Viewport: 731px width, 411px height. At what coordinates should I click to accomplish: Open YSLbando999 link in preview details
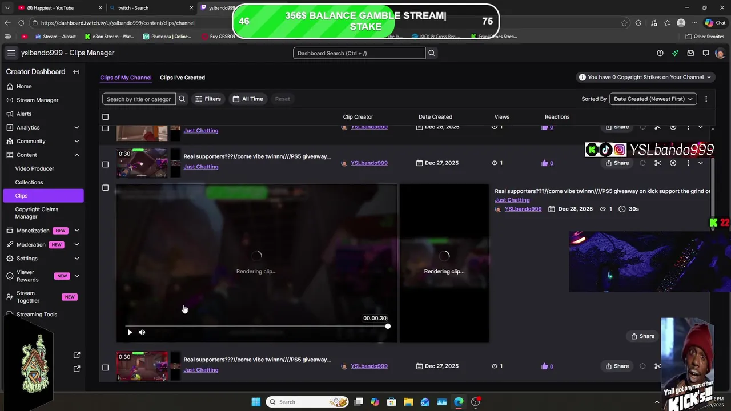click(x=523, y=209)
